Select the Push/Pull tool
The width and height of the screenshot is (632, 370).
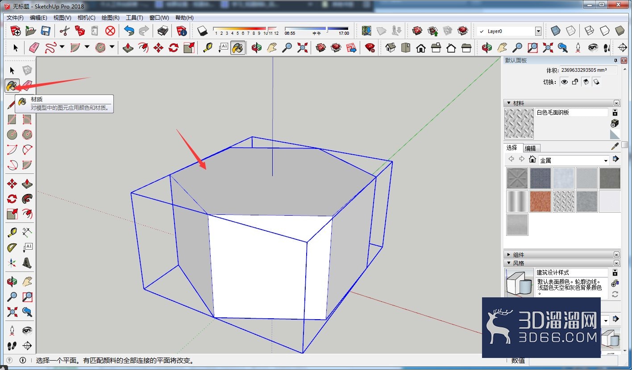[x=128, y=48]
